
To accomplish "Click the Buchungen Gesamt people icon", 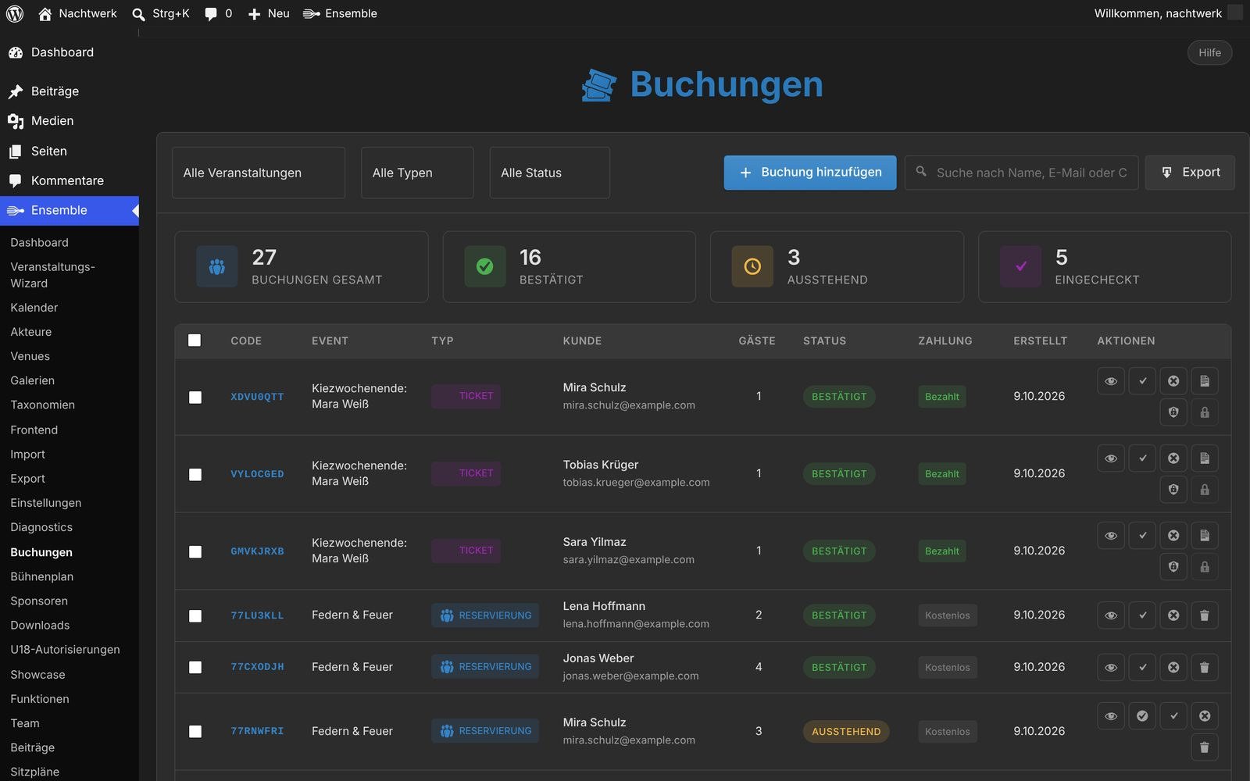I will 217,266.
